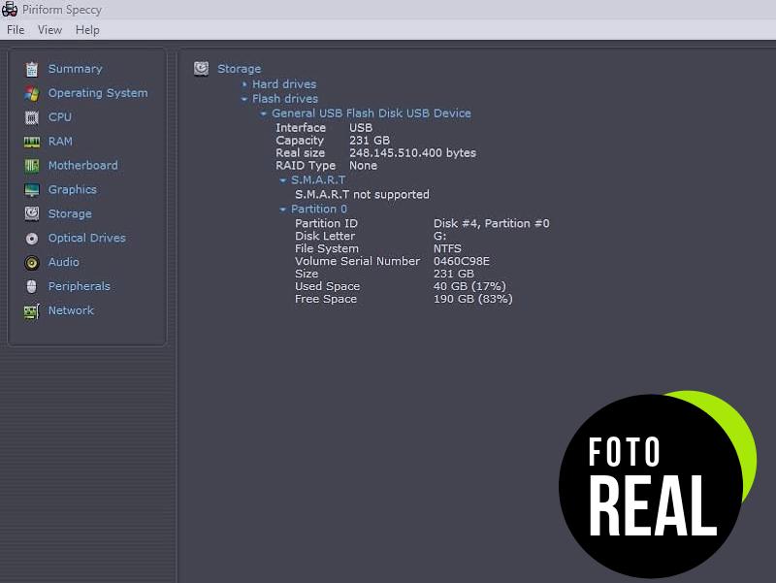Click the Free Space value 190 GB (83%)
This screenshot has height=583, width=776.
tap(473, 299)
